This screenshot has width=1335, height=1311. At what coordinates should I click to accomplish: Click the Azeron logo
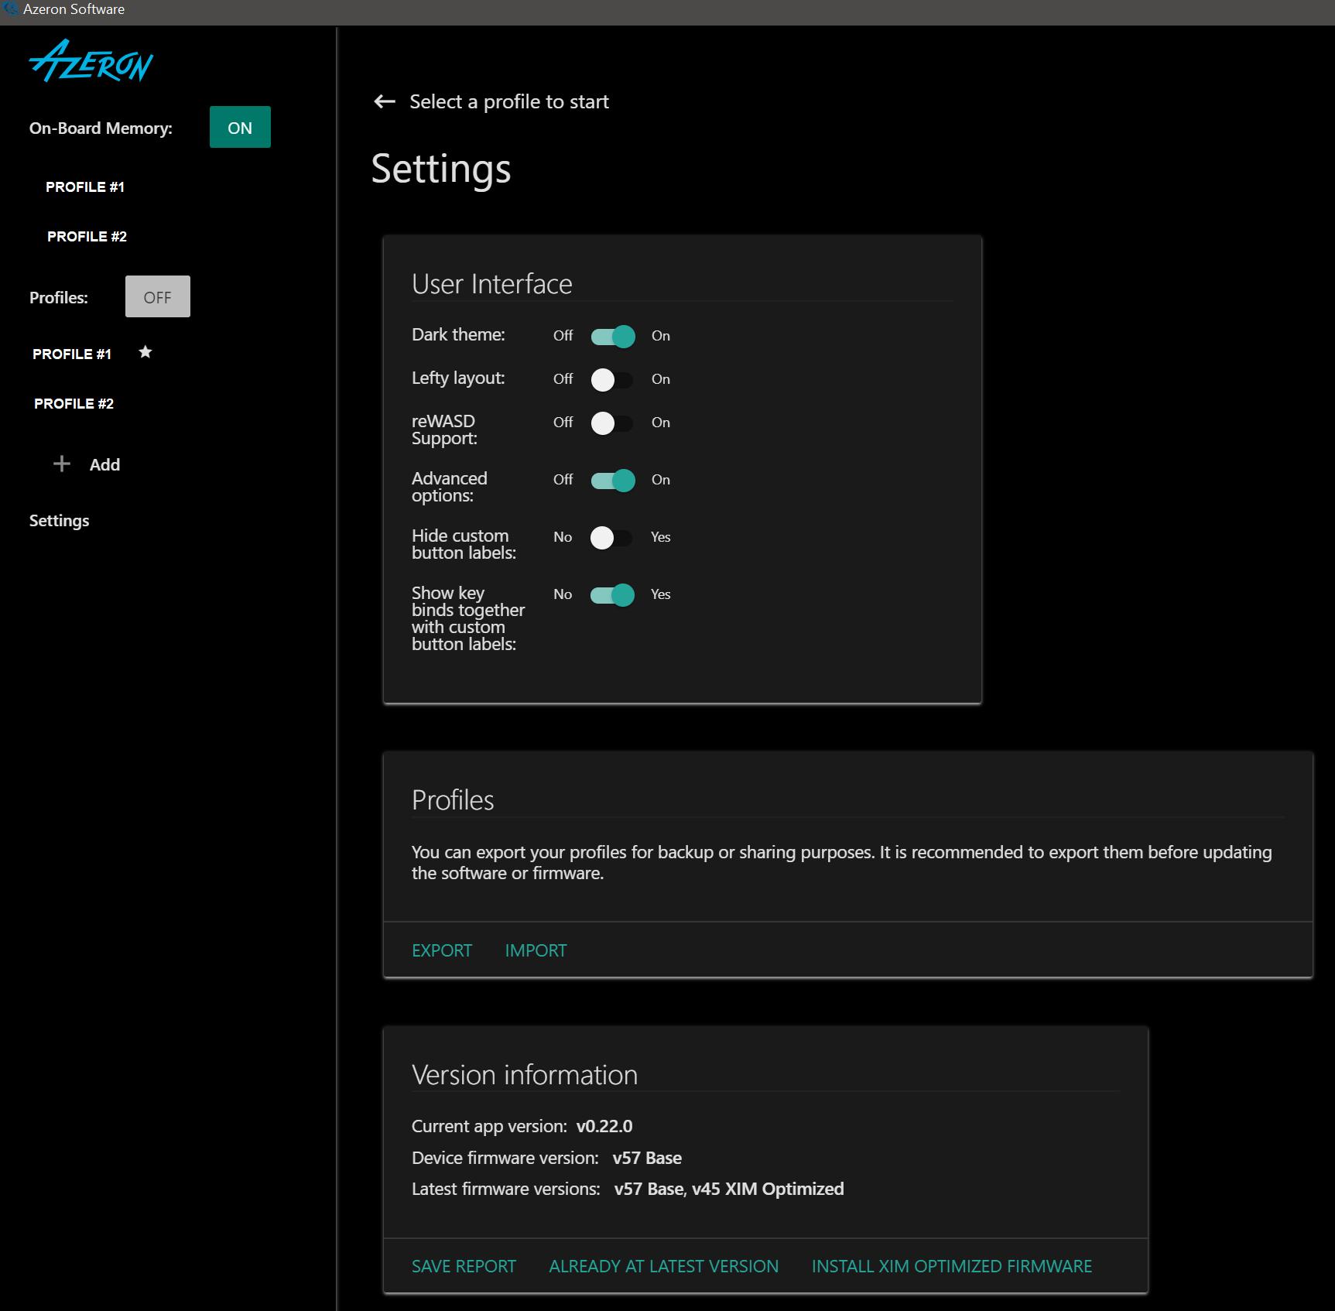[91, 61]
